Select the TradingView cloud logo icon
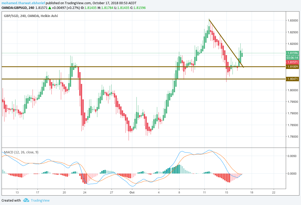The image size is (301, 205). [26, 200]
